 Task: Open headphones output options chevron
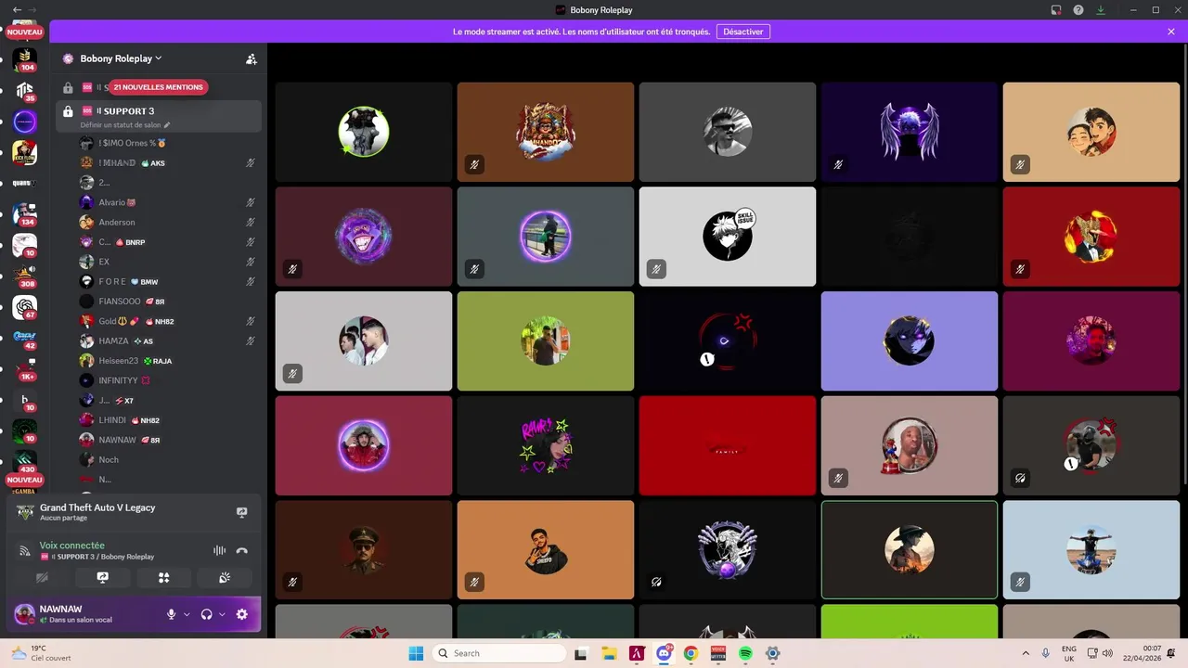222,614
